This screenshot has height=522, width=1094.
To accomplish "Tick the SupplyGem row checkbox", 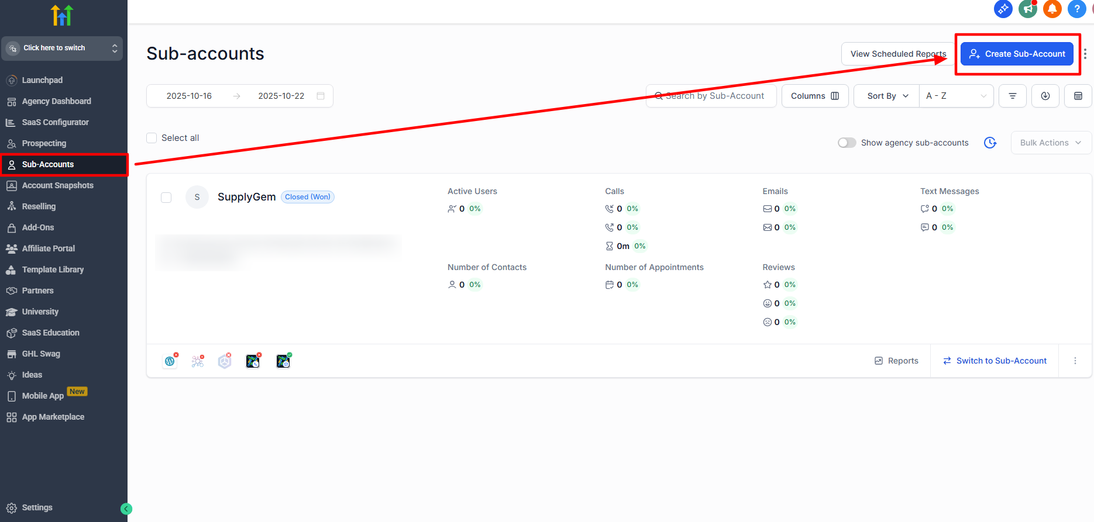I will pos(166,198).
